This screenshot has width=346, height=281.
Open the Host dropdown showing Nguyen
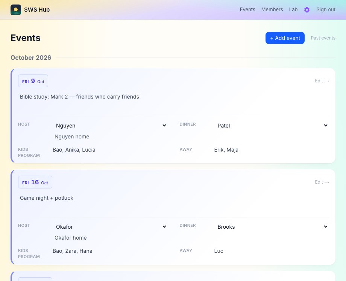[x=111, y=125]
